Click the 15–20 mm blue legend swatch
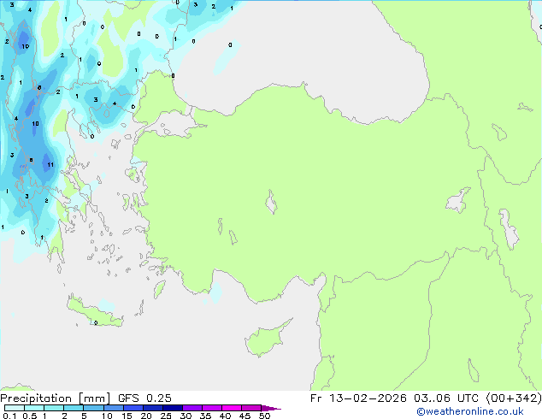Image resolution: width=542 pixels, height=419 pixels. [133, 408]
